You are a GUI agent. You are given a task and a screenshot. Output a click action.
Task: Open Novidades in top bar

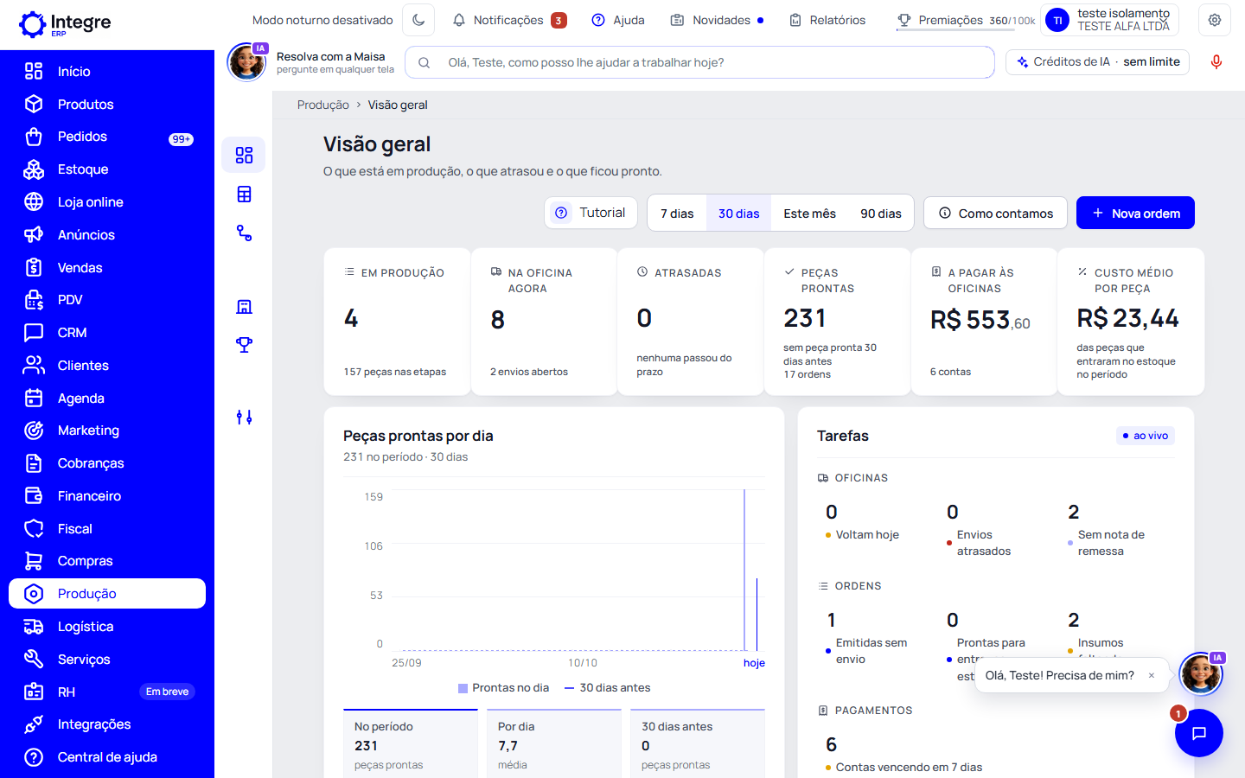pyautogui.click(x=717, y=20)
